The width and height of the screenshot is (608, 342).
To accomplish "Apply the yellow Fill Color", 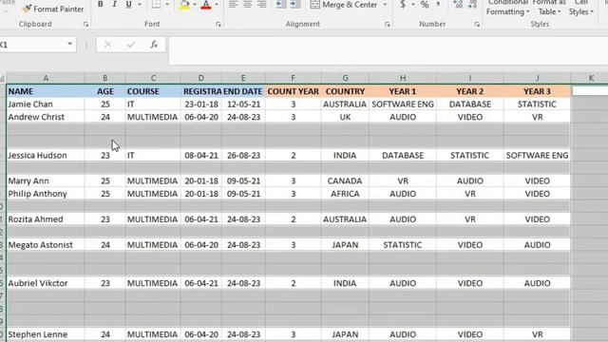I will 184,5.
